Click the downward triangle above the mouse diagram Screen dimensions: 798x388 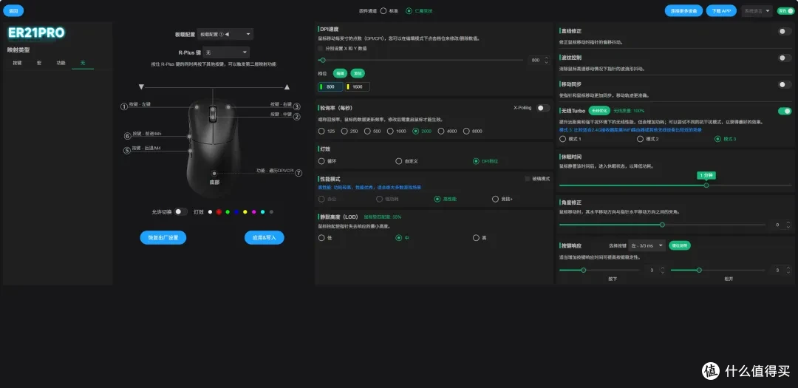141,87
